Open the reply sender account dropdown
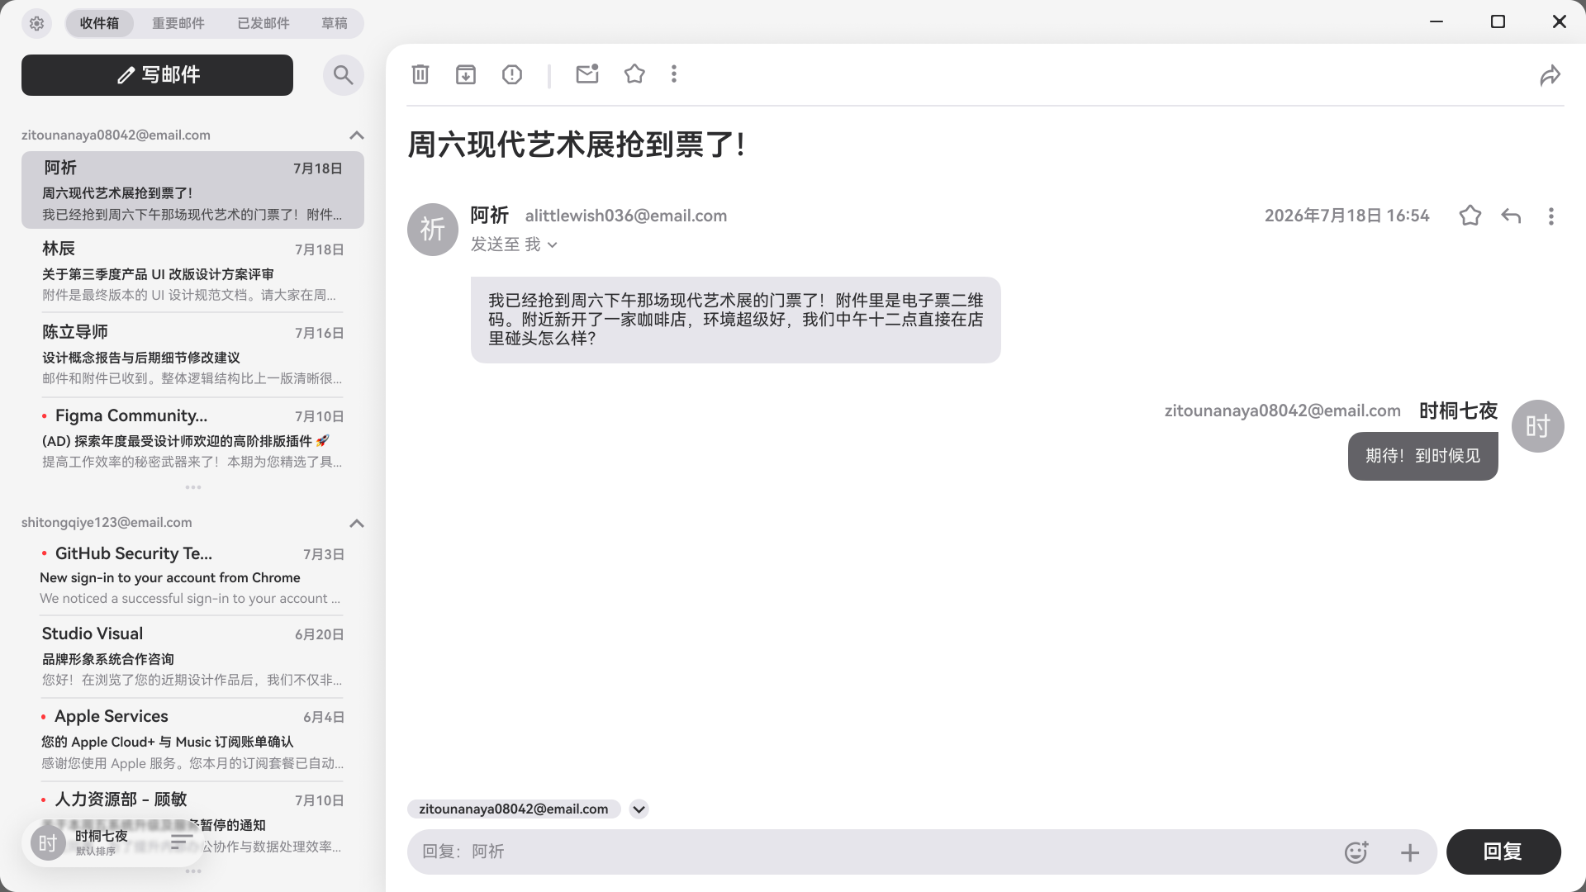This screenshot has width=1586, height=892. click(x=639, y=809)
